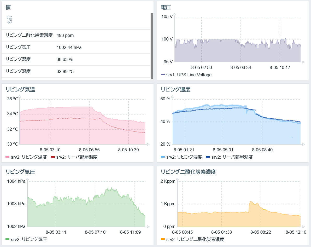
Task: Select the リビング湿度 row with 38.63 %
Action: point(76,59)
